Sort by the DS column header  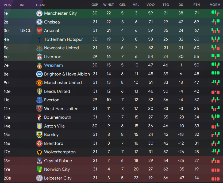tap(181, 5)
